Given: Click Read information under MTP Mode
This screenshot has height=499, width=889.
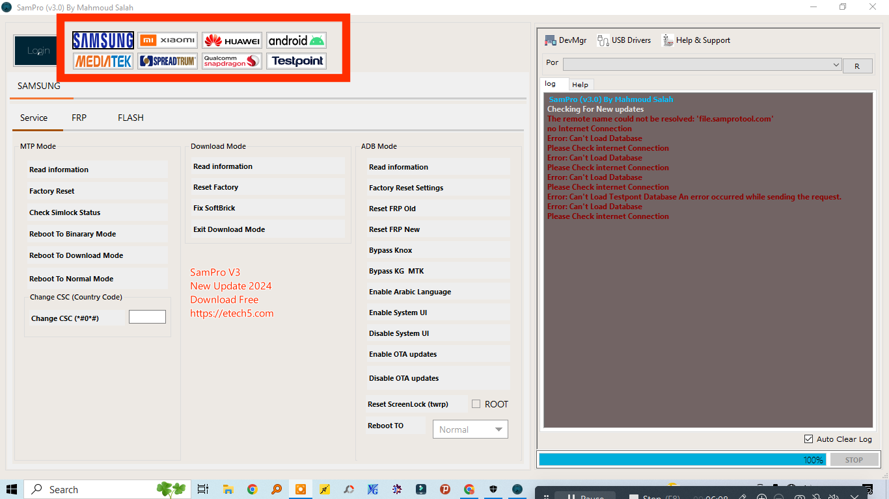Looking at the screenshot, I should 96,170.
